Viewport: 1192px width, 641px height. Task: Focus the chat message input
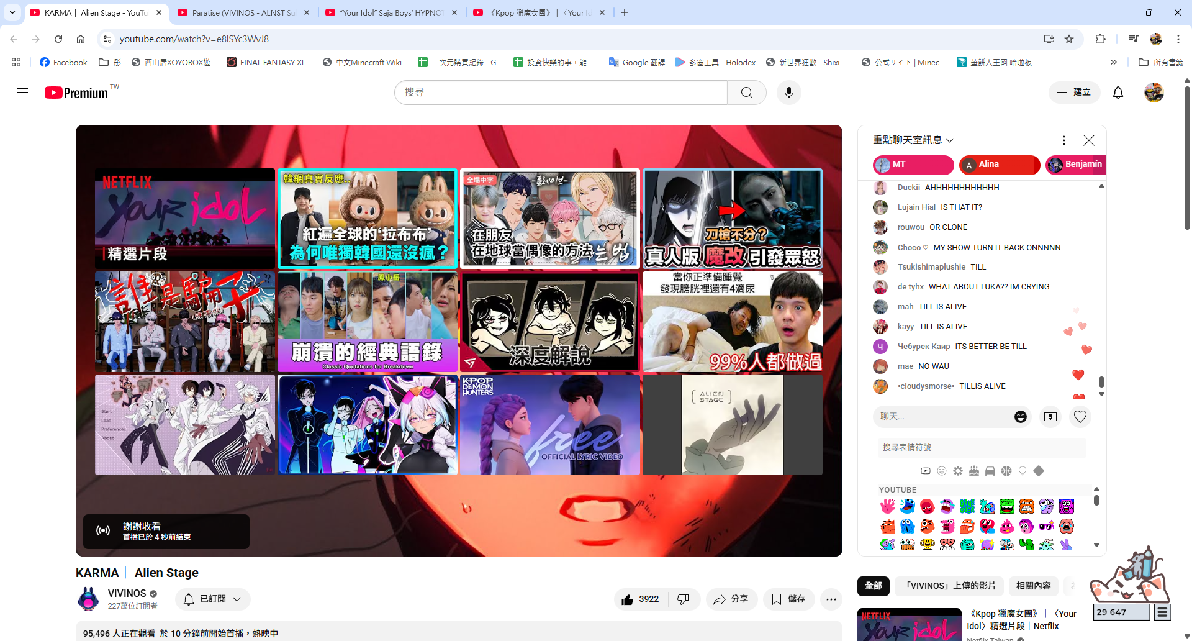944,417
